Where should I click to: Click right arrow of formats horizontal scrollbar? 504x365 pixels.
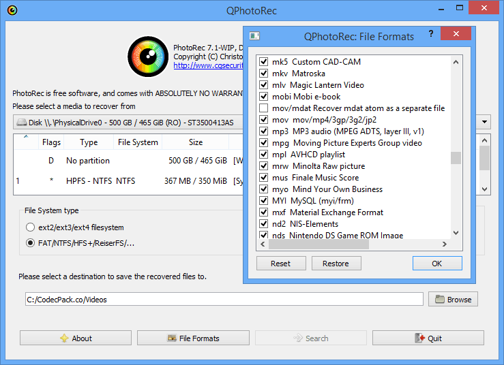click(445, 244)
